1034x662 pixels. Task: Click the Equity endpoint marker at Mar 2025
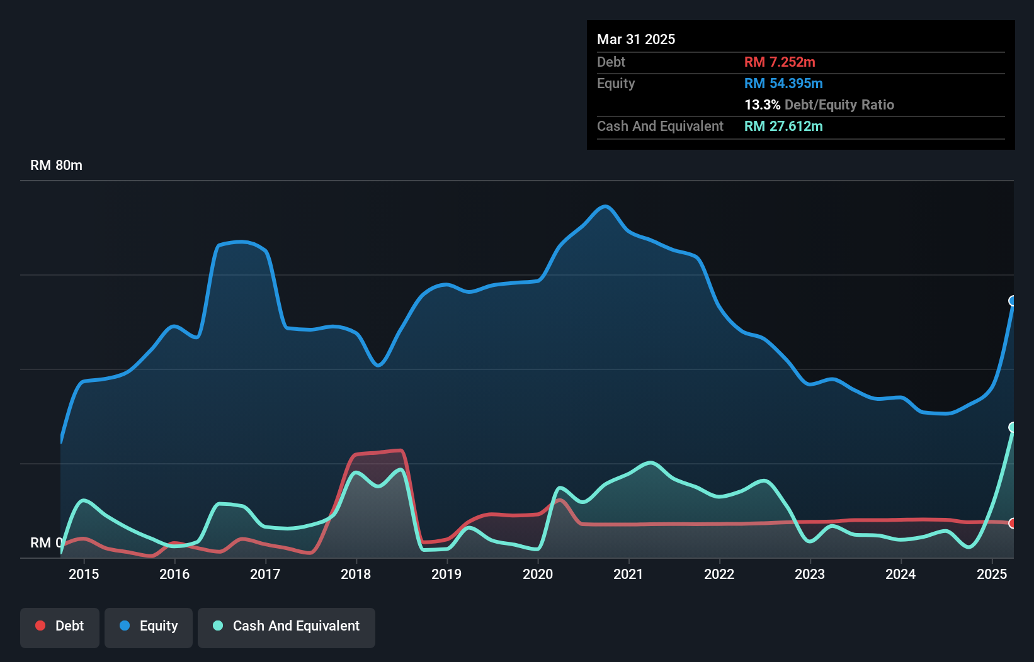1013,301
